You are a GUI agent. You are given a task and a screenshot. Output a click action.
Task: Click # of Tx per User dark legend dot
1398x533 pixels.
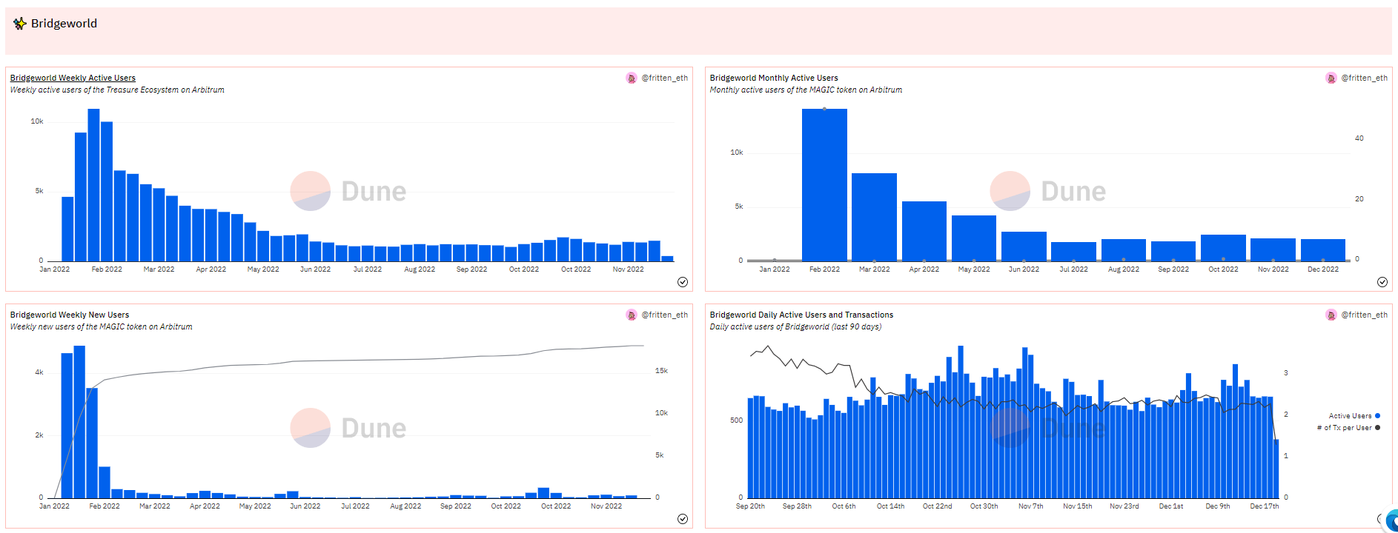[x=1377, y=428]
